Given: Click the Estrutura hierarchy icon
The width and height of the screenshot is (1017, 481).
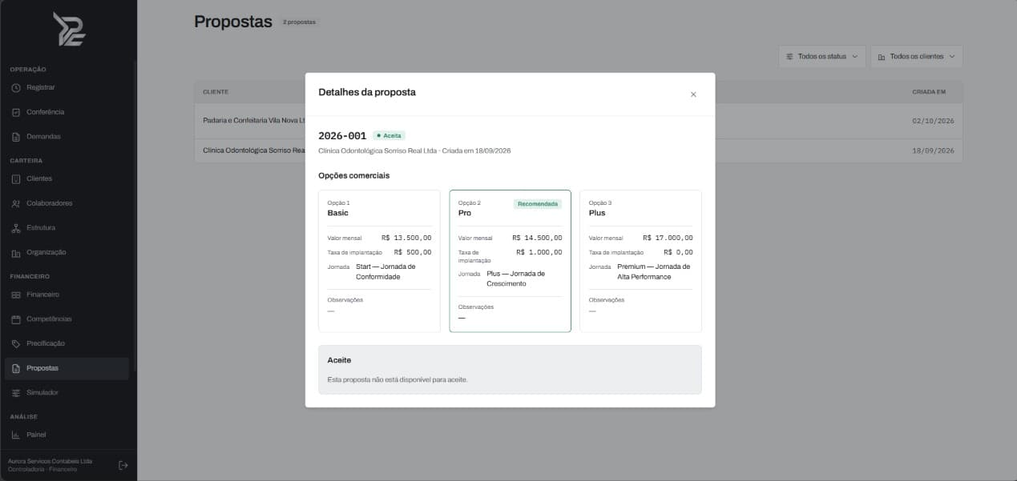Looking at the screenshot, I should click(x=16, y=228).
